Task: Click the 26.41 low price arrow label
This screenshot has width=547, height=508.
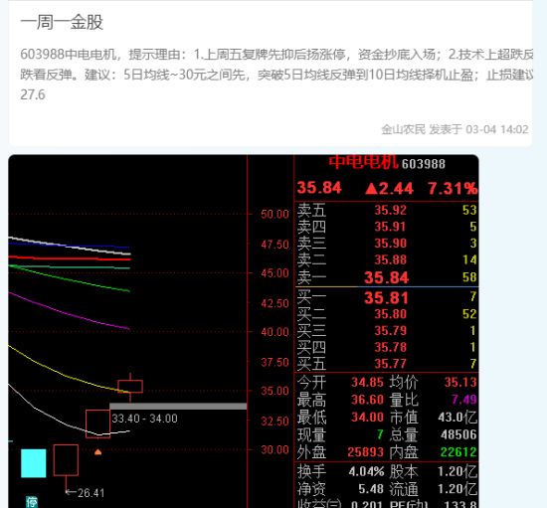Action: point(86,493)
